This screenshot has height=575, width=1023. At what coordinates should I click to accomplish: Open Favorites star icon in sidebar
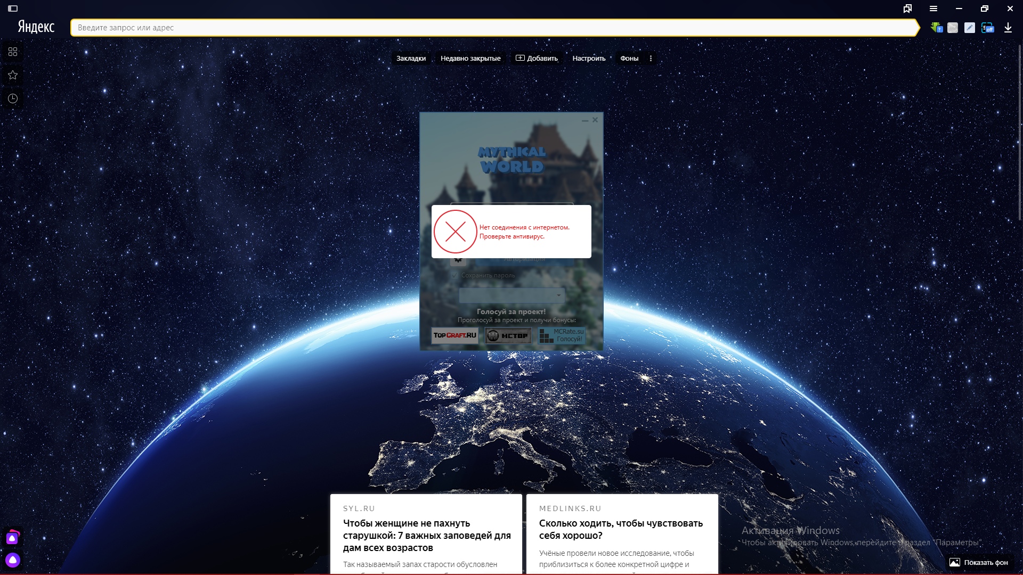coord(13,75)
